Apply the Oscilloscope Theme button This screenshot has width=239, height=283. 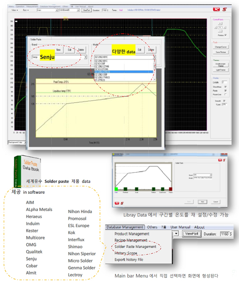pyautogui.click(x=221, y=65)
